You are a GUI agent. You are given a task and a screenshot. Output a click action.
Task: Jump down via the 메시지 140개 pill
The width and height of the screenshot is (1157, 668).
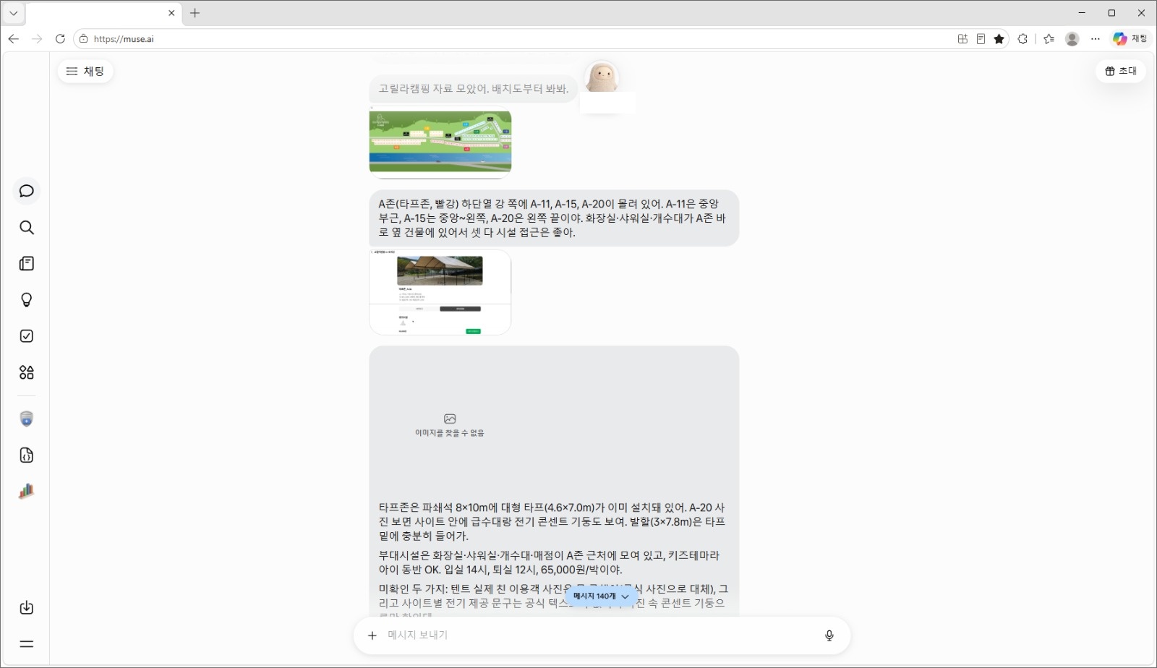click(601, 596)
